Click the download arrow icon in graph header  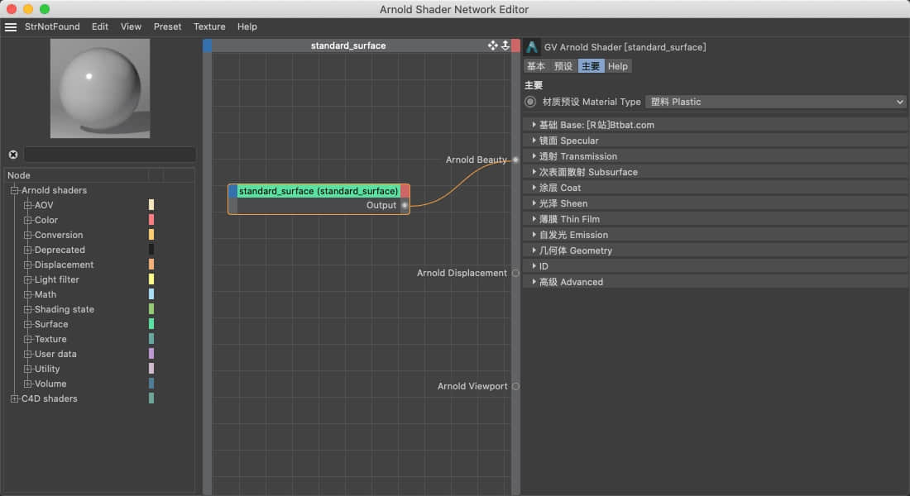505,45
